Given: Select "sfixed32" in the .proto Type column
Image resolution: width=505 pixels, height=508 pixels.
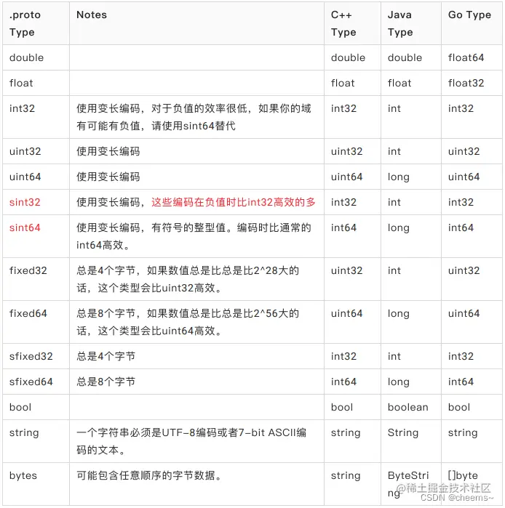Looking at the screenshot, I should [x=31, y=356].
